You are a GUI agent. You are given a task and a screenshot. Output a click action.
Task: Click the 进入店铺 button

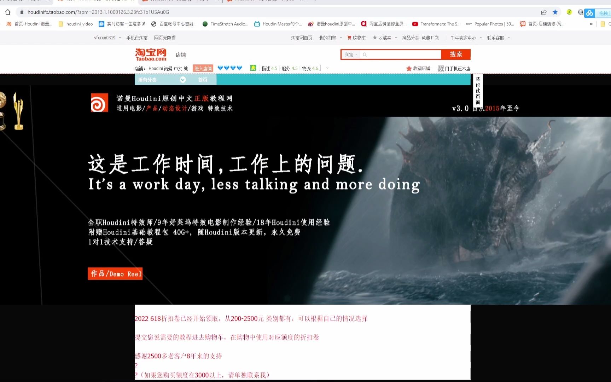(x=203, y=69)
